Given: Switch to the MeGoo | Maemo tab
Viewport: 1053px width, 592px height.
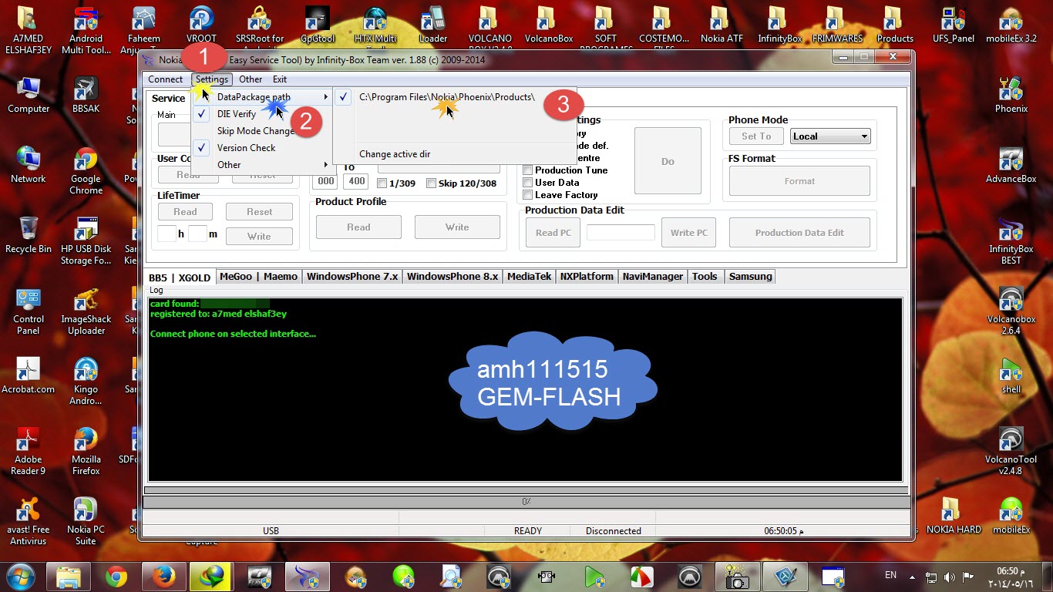Looking at the screenshot, I should pyautogui.click(x=258, y=277).
